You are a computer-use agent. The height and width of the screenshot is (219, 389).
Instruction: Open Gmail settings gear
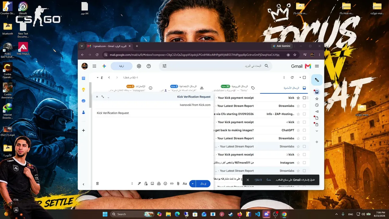[139, 66]
